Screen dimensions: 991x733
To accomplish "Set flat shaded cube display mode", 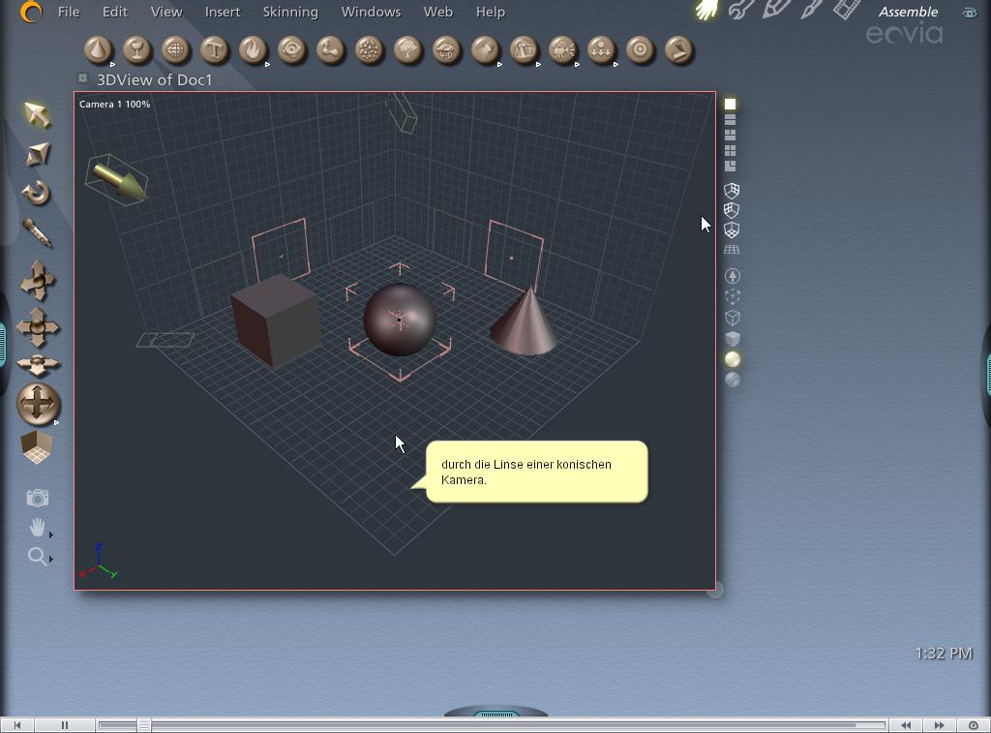I will click(x=733, y=339).
